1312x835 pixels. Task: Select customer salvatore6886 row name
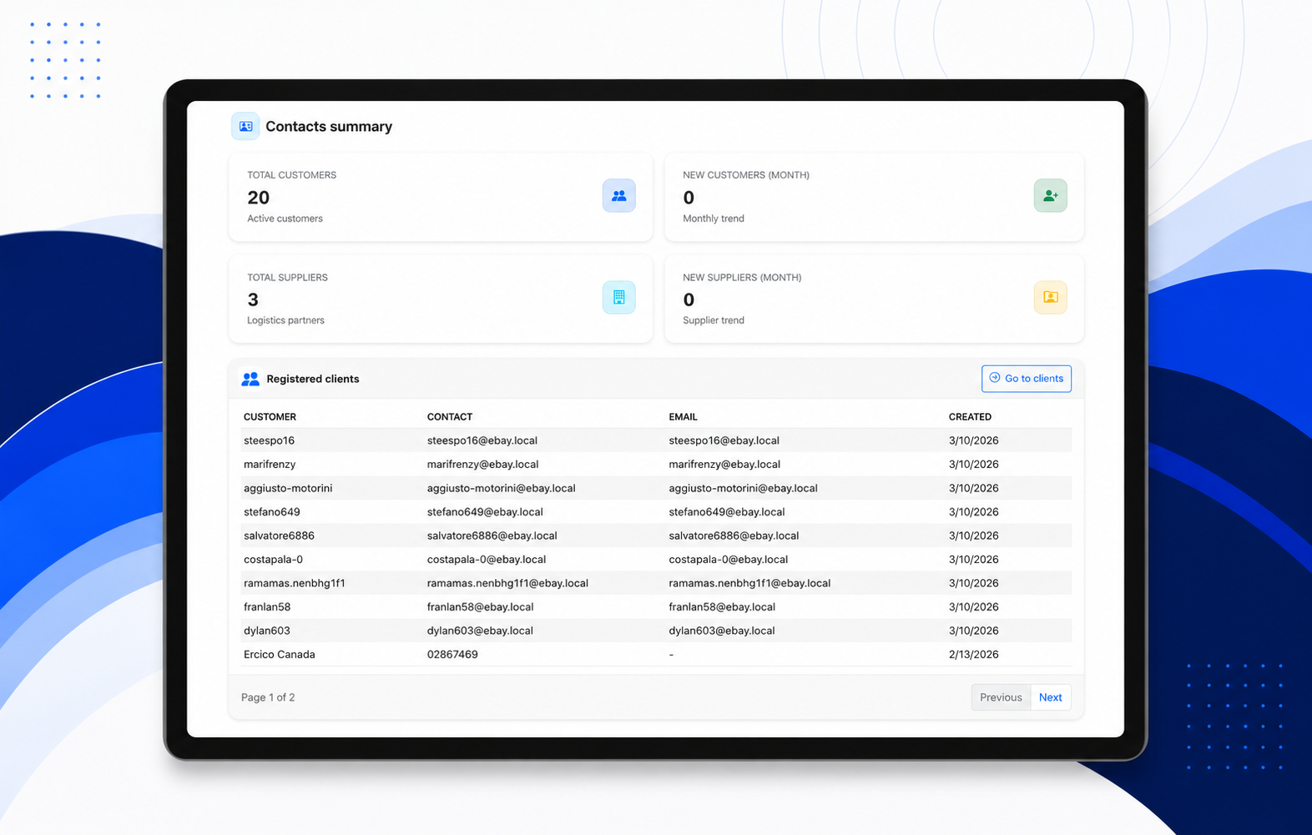coord(279,536)
